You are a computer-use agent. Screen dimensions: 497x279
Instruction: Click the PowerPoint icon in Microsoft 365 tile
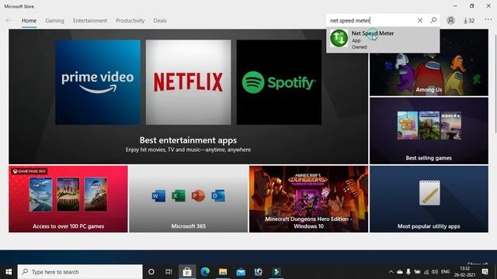point(198,196)
